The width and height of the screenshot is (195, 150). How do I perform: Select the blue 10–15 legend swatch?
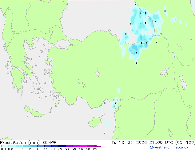[x=41, y=146]
